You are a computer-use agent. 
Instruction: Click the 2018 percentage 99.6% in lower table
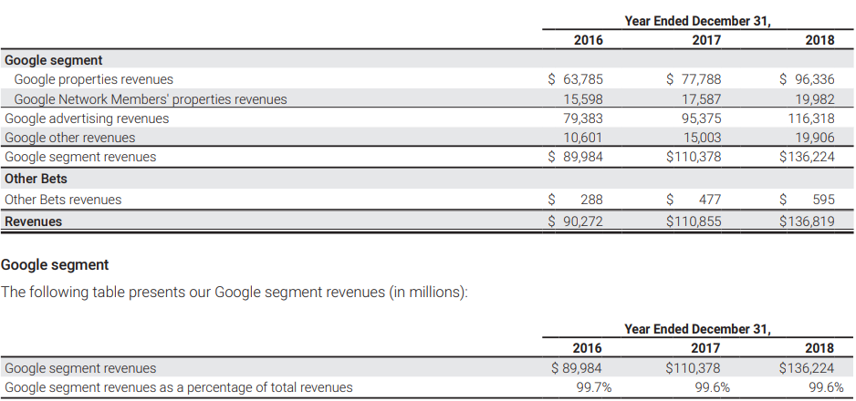coord(826,388)
